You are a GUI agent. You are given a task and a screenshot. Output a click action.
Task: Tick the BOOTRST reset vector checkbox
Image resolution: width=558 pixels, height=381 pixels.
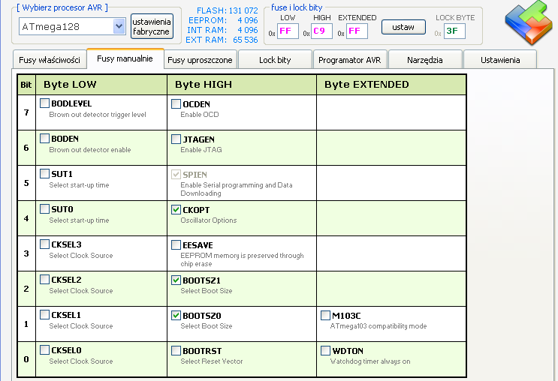pyautogui.click(x=176, y=350)
